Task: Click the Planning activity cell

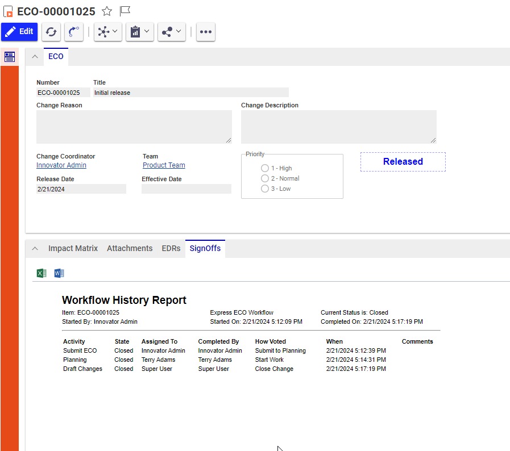Action: point(75,360)
